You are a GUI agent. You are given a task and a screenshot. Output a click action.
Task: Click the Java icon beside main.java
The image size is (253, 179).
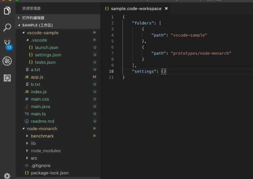27,106
